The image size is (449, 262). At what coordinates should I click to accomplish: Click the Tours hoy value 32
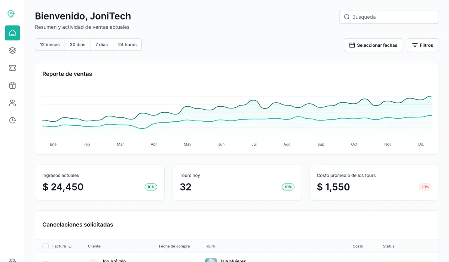click(x=186, y=187)
